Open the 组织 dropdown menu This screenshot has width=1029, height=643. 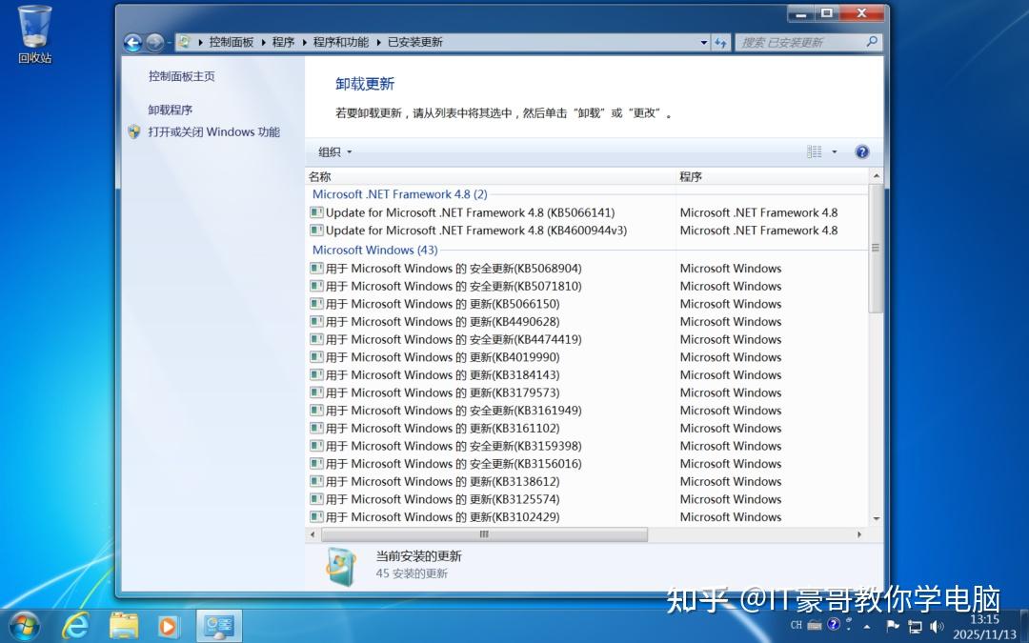[333, 151]
